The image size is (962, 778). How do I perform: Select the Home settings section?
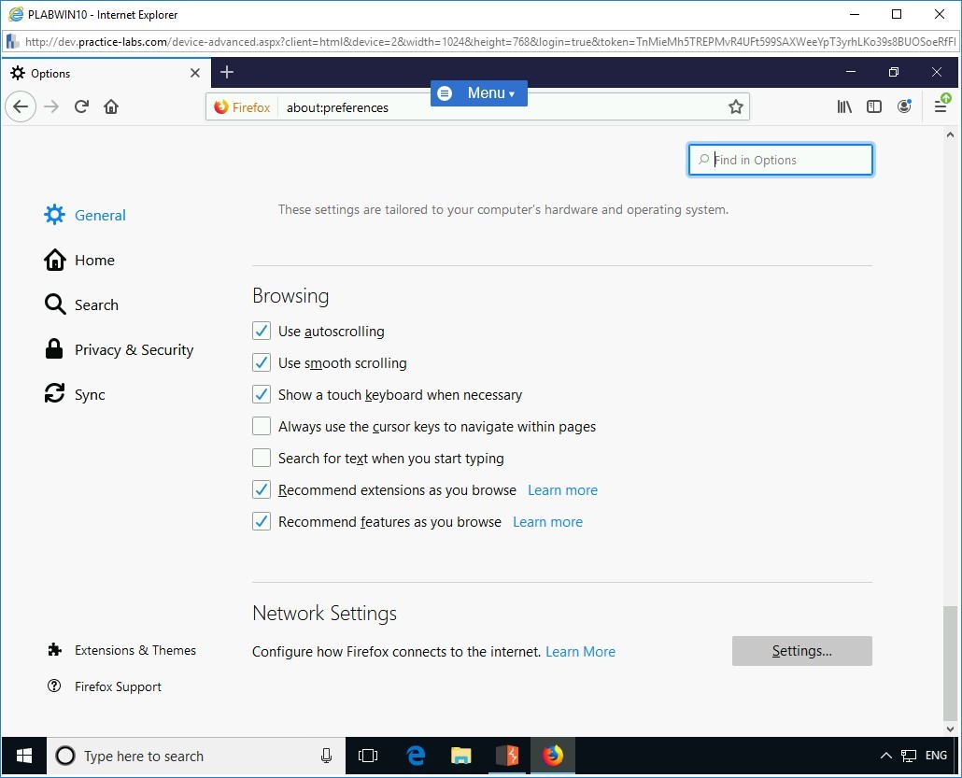94,260
